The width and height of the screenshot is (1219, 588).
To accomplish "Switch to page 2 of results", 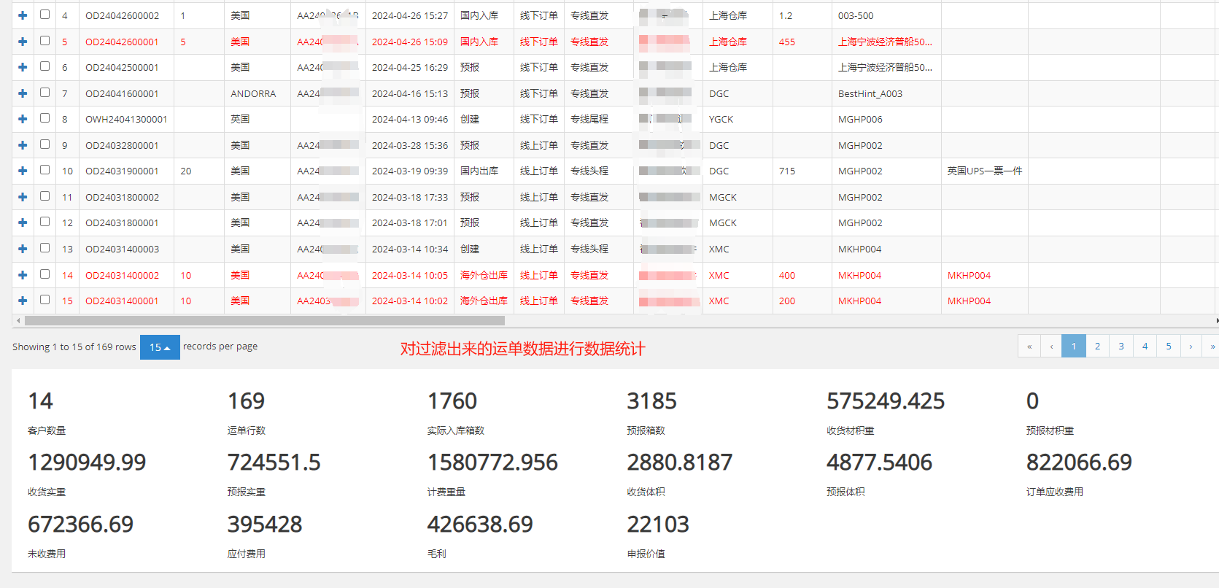I will 1097,347.
